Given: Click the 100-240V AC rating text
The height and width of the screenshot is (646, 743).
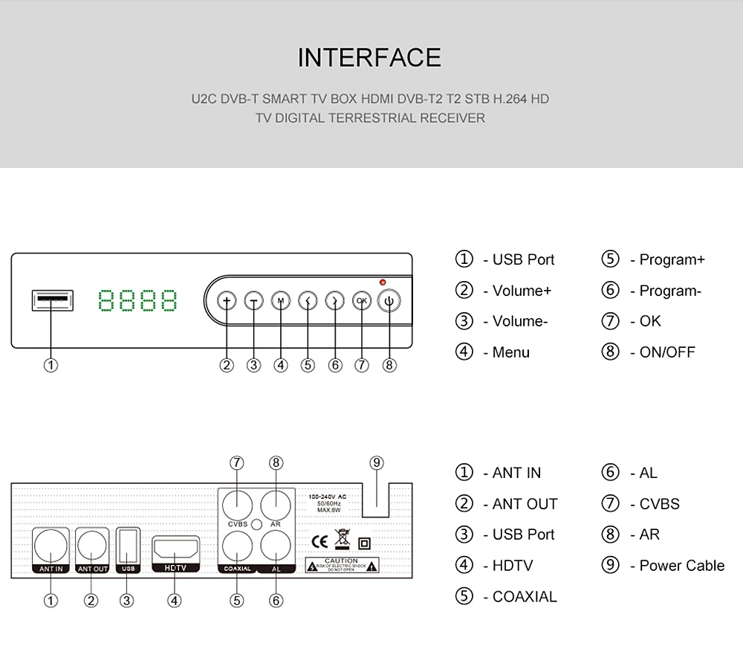Looking at the screenshot, I should coord(328,497).
